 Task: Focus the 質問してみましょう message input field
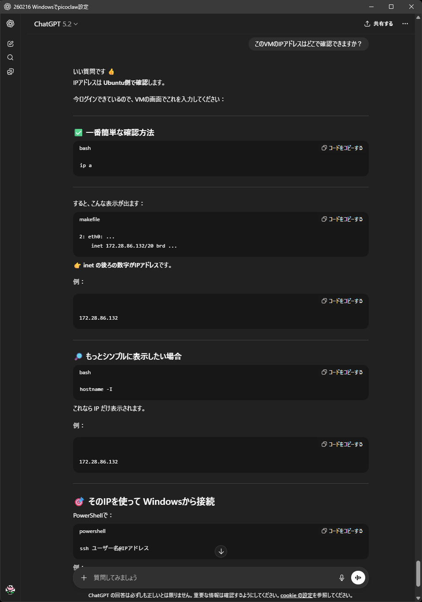pos(211,578)
